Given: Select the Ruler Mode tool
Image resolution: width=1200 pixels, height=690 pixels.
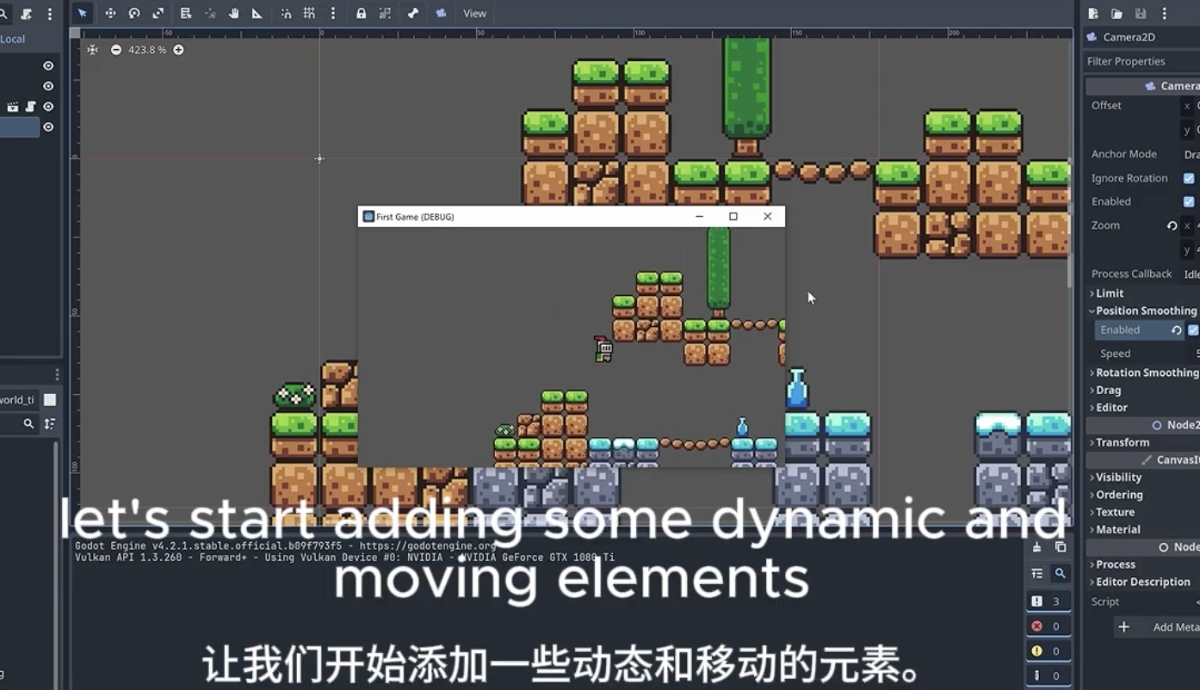Looking at the screenshot, I should point(257,13).
